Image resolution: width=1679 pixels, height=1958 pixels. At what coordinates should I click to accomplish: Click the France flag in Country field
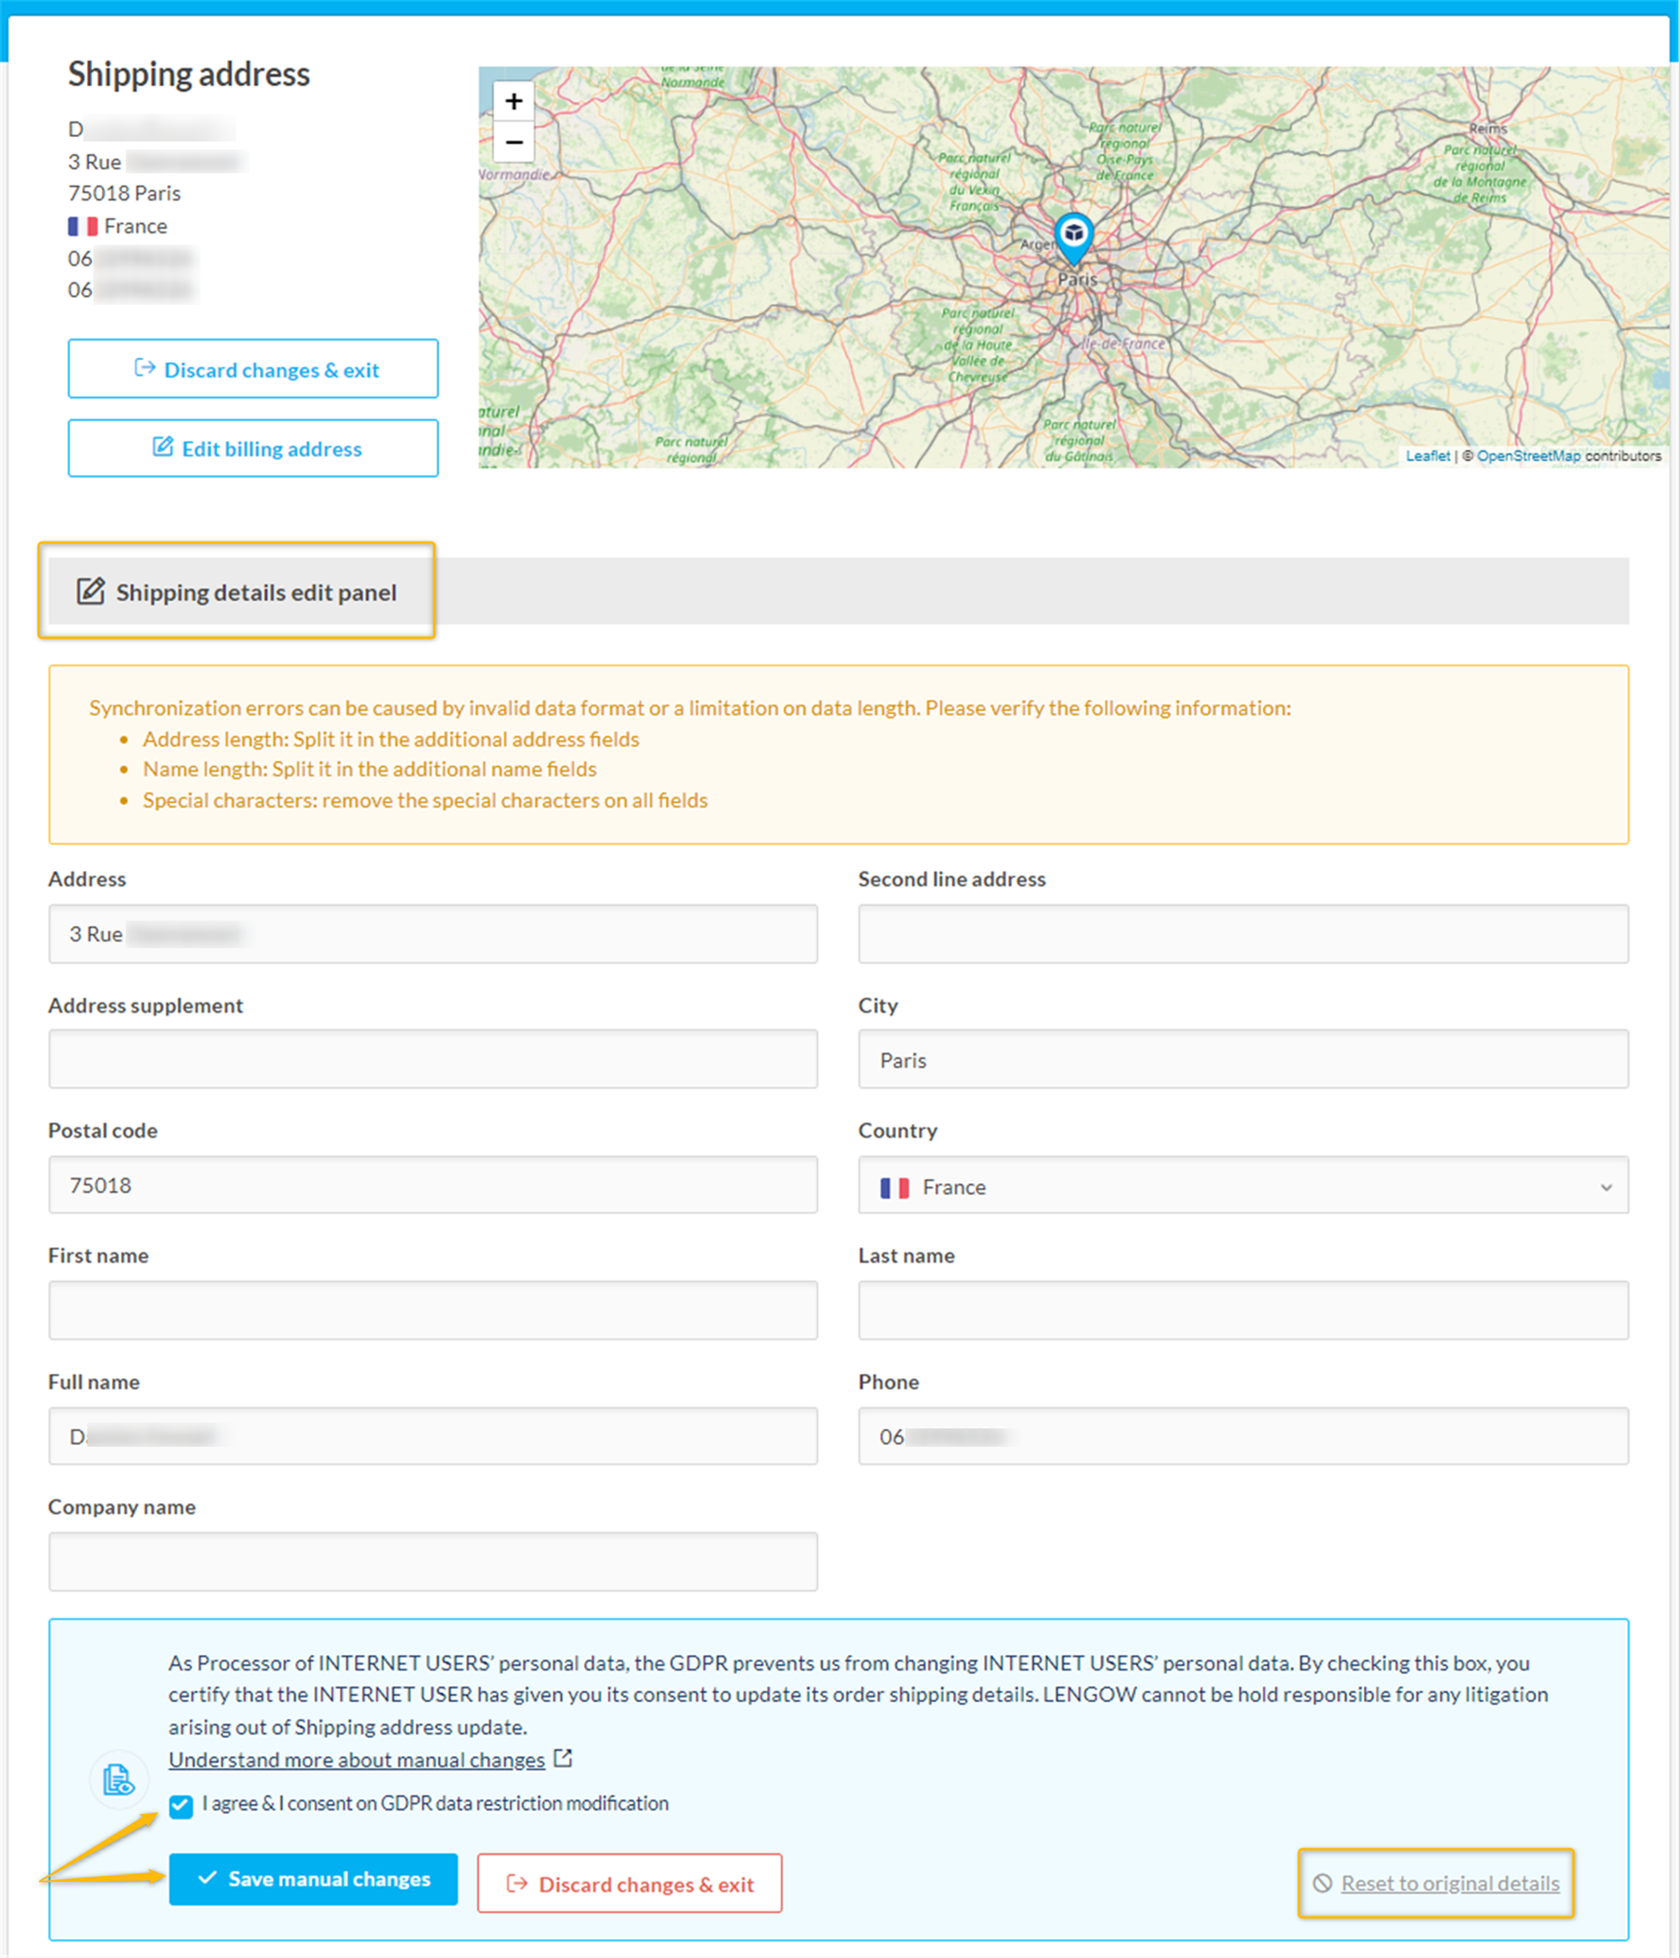pos(894,1187)
